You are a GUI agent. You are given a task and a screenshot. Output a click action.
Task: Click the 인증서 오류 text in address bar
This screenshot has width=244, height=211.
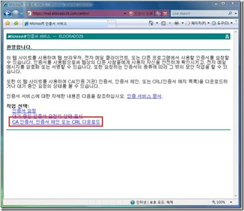143,14
